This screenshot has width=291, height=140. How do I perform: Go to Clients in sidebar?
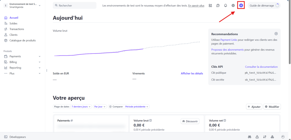coord(13,35)
